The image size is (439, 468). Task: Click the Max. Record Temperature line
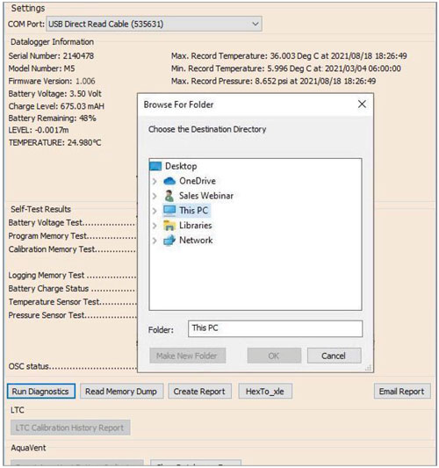289,56
